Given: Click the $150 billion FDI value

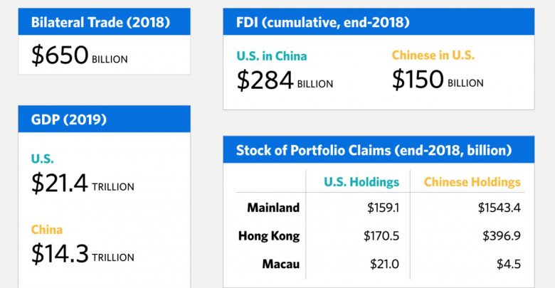Looking at the screenshot, I should tap(437, 80).
